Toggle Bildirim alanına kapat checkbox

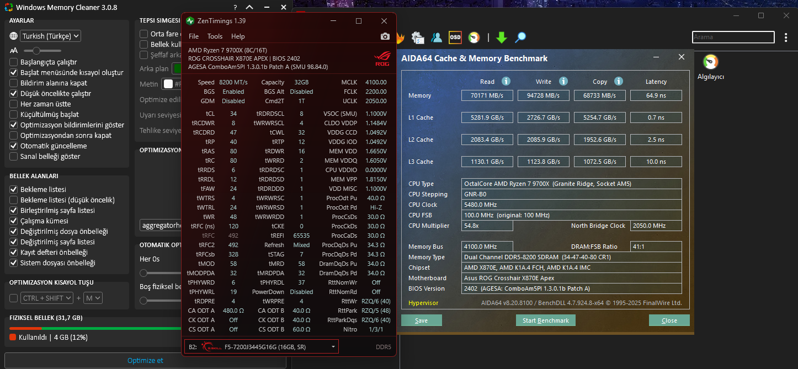click(x=14, y=83)
